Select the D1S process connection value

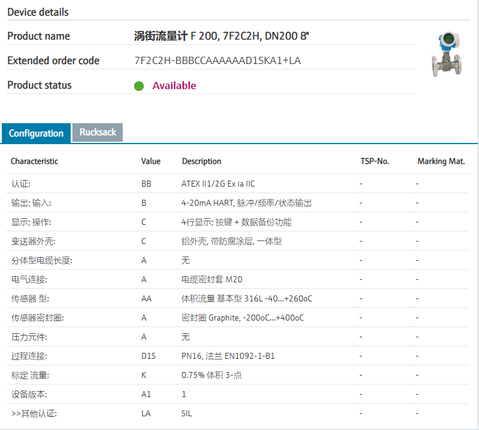tap(148, 356)
